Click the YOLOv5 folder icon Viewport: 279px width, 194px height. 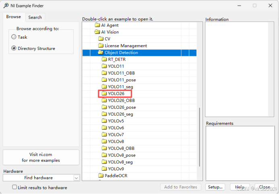pyautogui.click(x=104, y=121)
